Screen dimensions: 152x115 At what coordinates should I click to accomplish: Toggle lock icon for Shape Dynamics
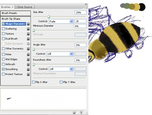point(28,24)
